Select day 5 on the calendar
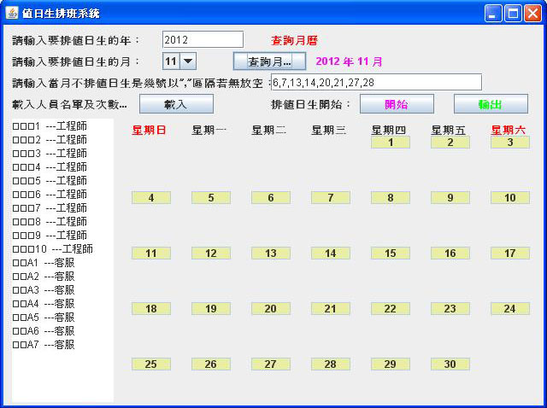 211,197
